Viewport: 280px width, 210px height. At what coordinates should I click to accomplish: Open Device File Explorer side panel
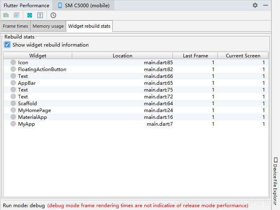[x=275, y=181]
